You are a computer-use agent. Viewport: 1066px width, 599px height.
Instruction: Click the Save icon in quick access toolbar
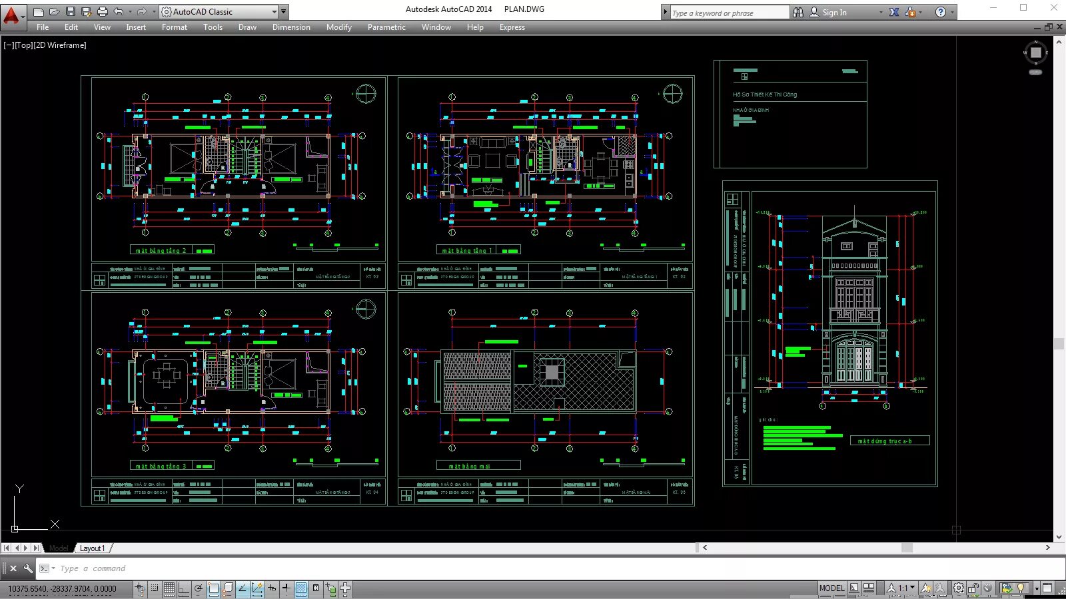pyautogui.click(x=71, y=11)
